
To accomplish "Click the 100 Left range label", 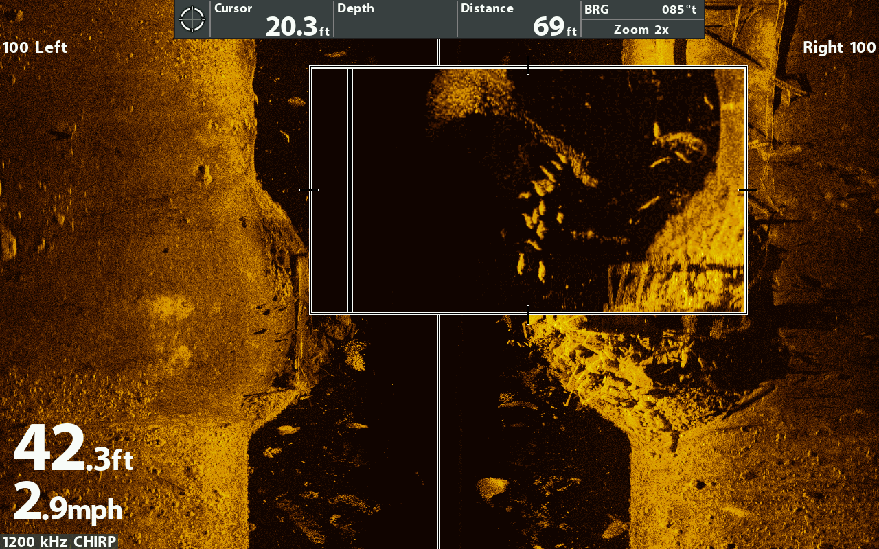I will click(x=36, y=47).
